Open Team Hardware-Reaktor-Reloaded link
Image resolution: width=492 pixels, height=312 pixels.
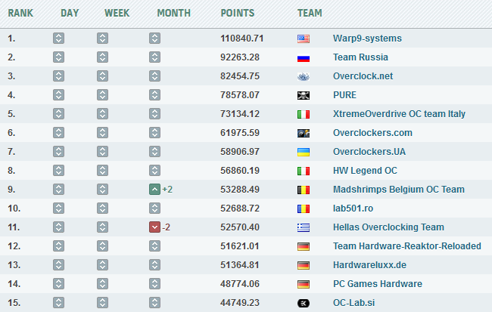coord(407,246)
